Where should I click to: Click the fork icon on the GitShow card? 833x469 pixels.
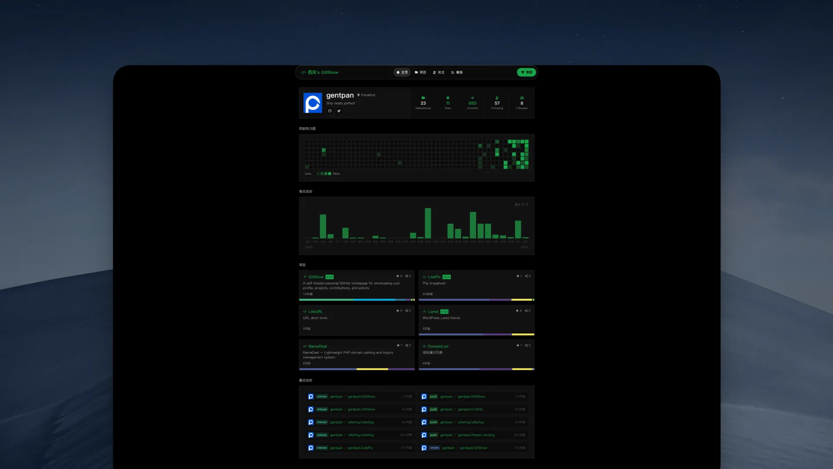point(407,276)
